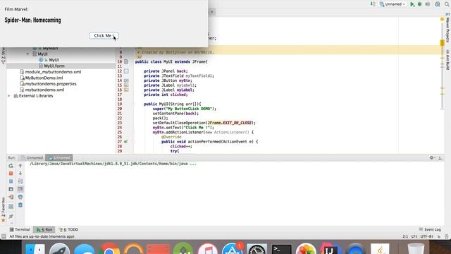This screenshot has width=451, height=254.
Task: Open Google Chrome from the Dock
Action: click(x=109, y=249)
